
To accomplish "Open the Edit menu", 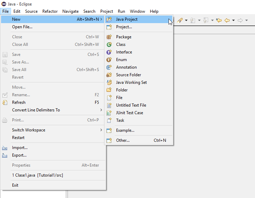I will click(x=17, y=11).
